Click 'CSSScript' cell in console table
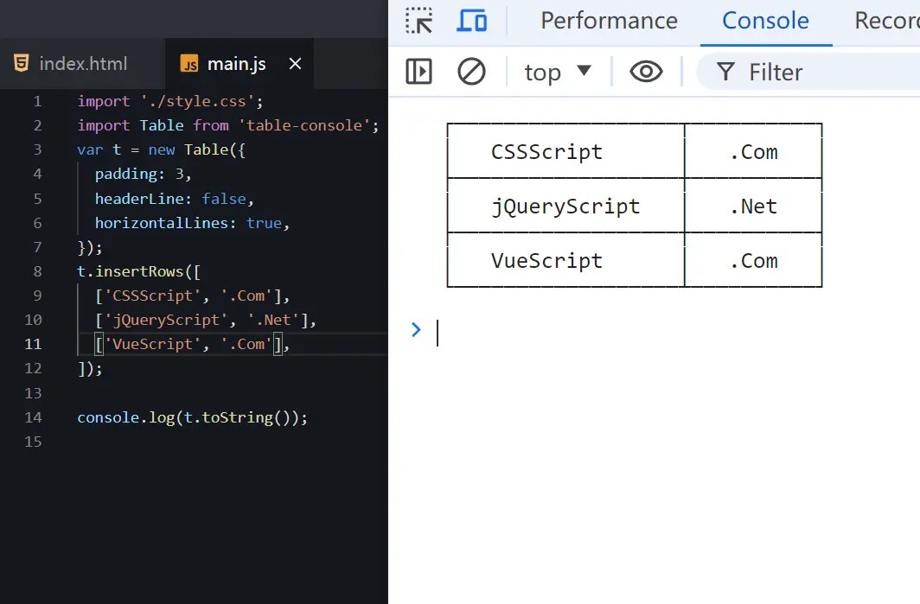This screenshot has width=920, height=604. coord(546,152)
